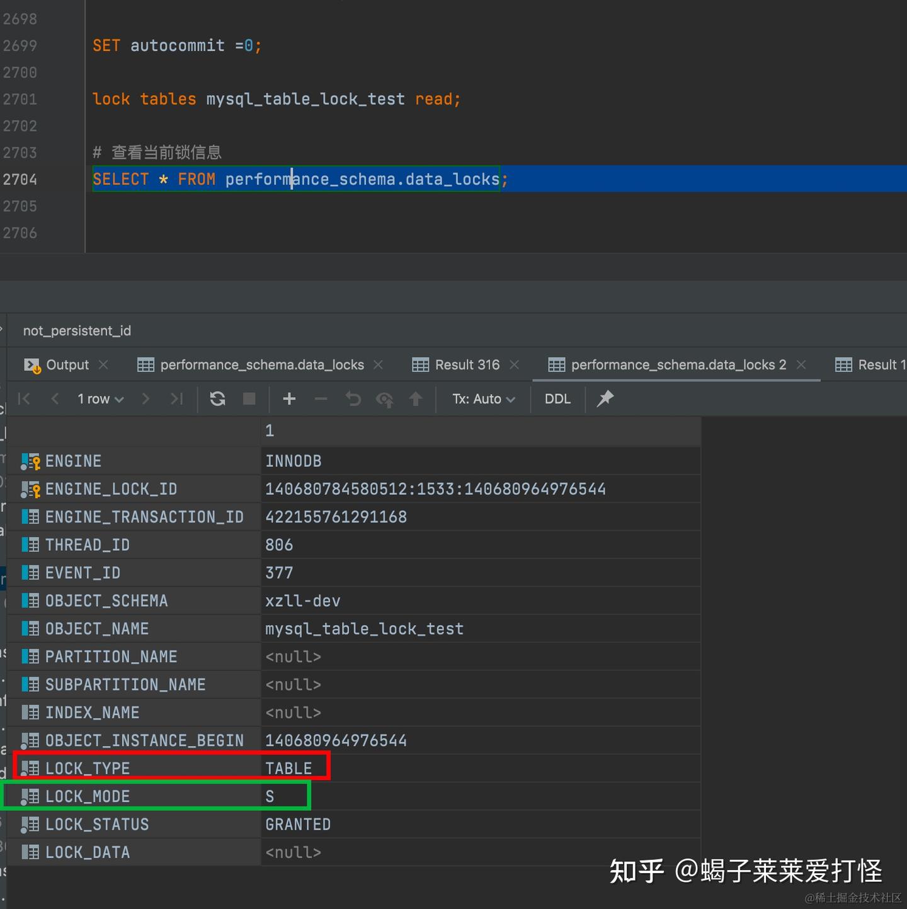Jump to the first row
907x909 pixels.
(x=24, y=398)
